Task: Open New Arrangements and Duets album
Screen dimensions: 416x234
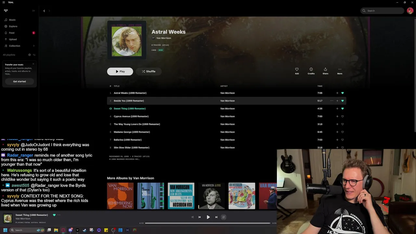Action: 181,196
